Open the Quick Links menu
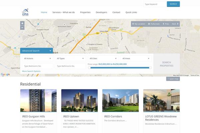The image size is (200, 133). (131, 12)
